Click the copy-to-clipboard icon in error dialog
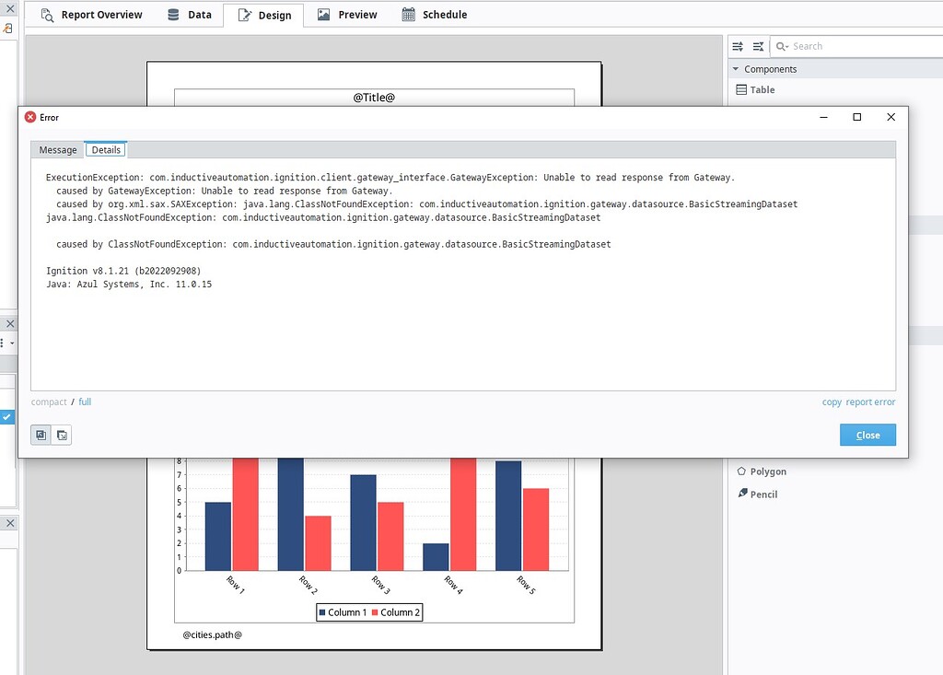Image resolution: width=943 pixels, height=675 pixels. (40, 435)
